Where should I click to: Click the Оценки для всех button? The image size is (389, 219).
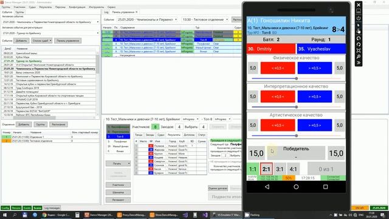[218, 188]
